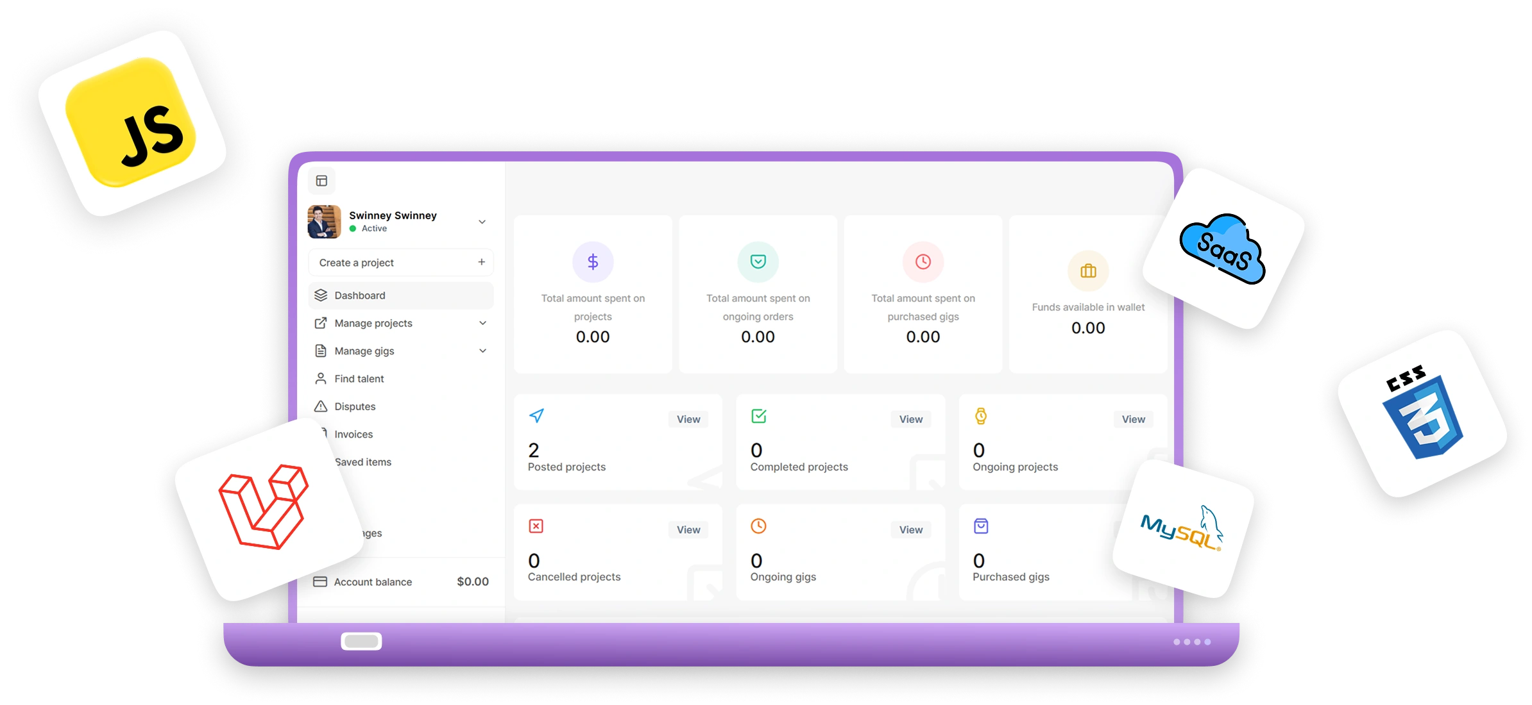Screen dimensions: 1532x705
Task: Click the Ongoing gigs label
Action: click(783, 577)
